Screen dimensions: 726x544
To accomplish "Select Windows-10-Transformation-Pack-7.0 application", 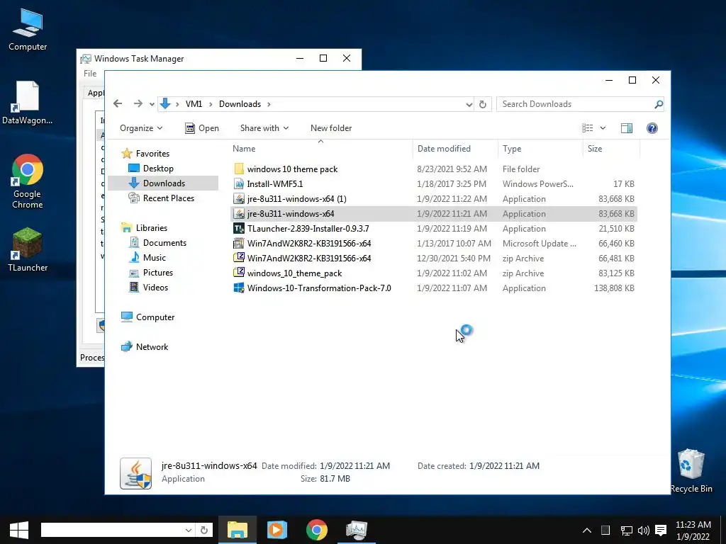I will pyautogui.click(x=433, y=288).
